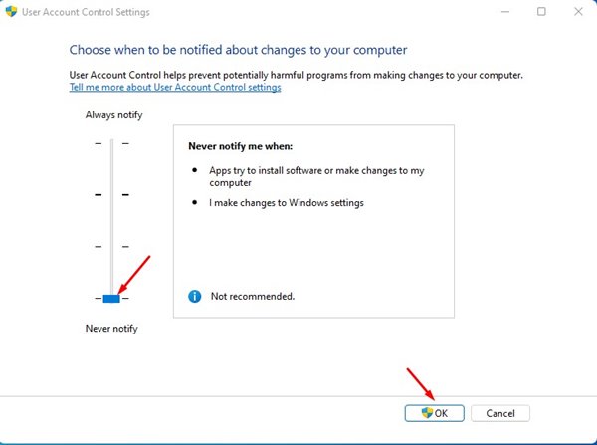Set slider to third tick from top
This screenshot has width=597, height=445.
[111, 246]
